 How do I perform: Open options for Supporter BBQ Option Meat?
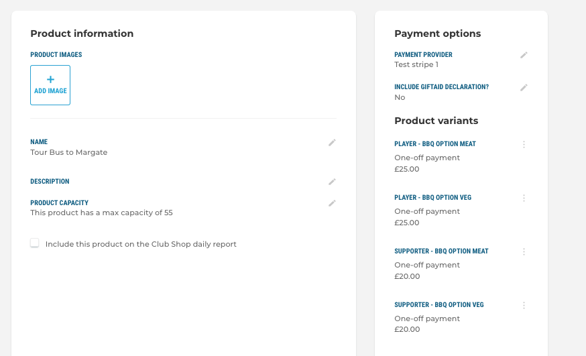point(524,252)
